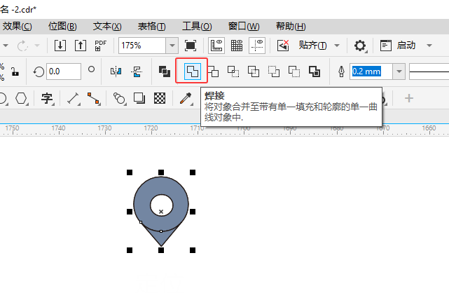Click the outline width 0.2 mm field

(371, 71)
